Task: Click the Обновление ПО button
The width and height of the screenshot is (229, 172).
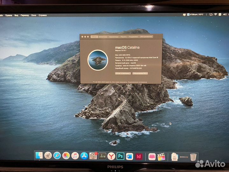Action: tap(140, 73)
